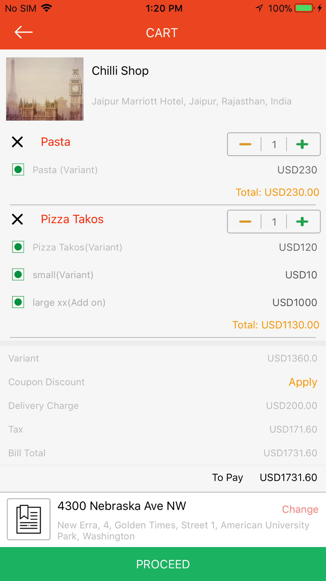Uncheck the large xx(Add on) checkbox

coord(18,302)
